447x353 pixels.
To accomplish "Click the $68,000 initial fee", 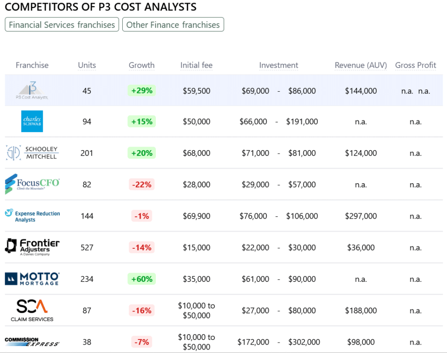I will [196, 153].
